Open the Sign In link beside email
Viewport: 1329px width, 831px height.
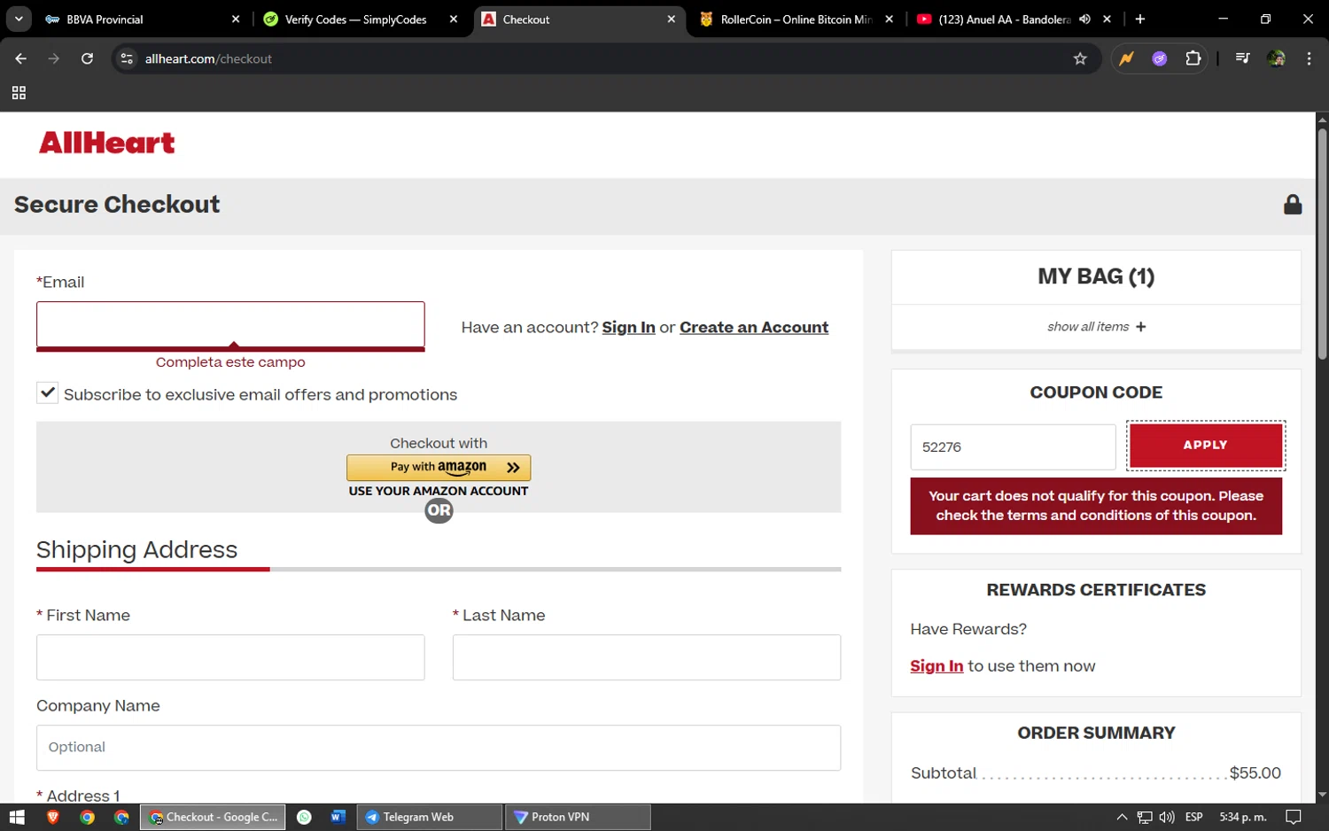[628, 327]
